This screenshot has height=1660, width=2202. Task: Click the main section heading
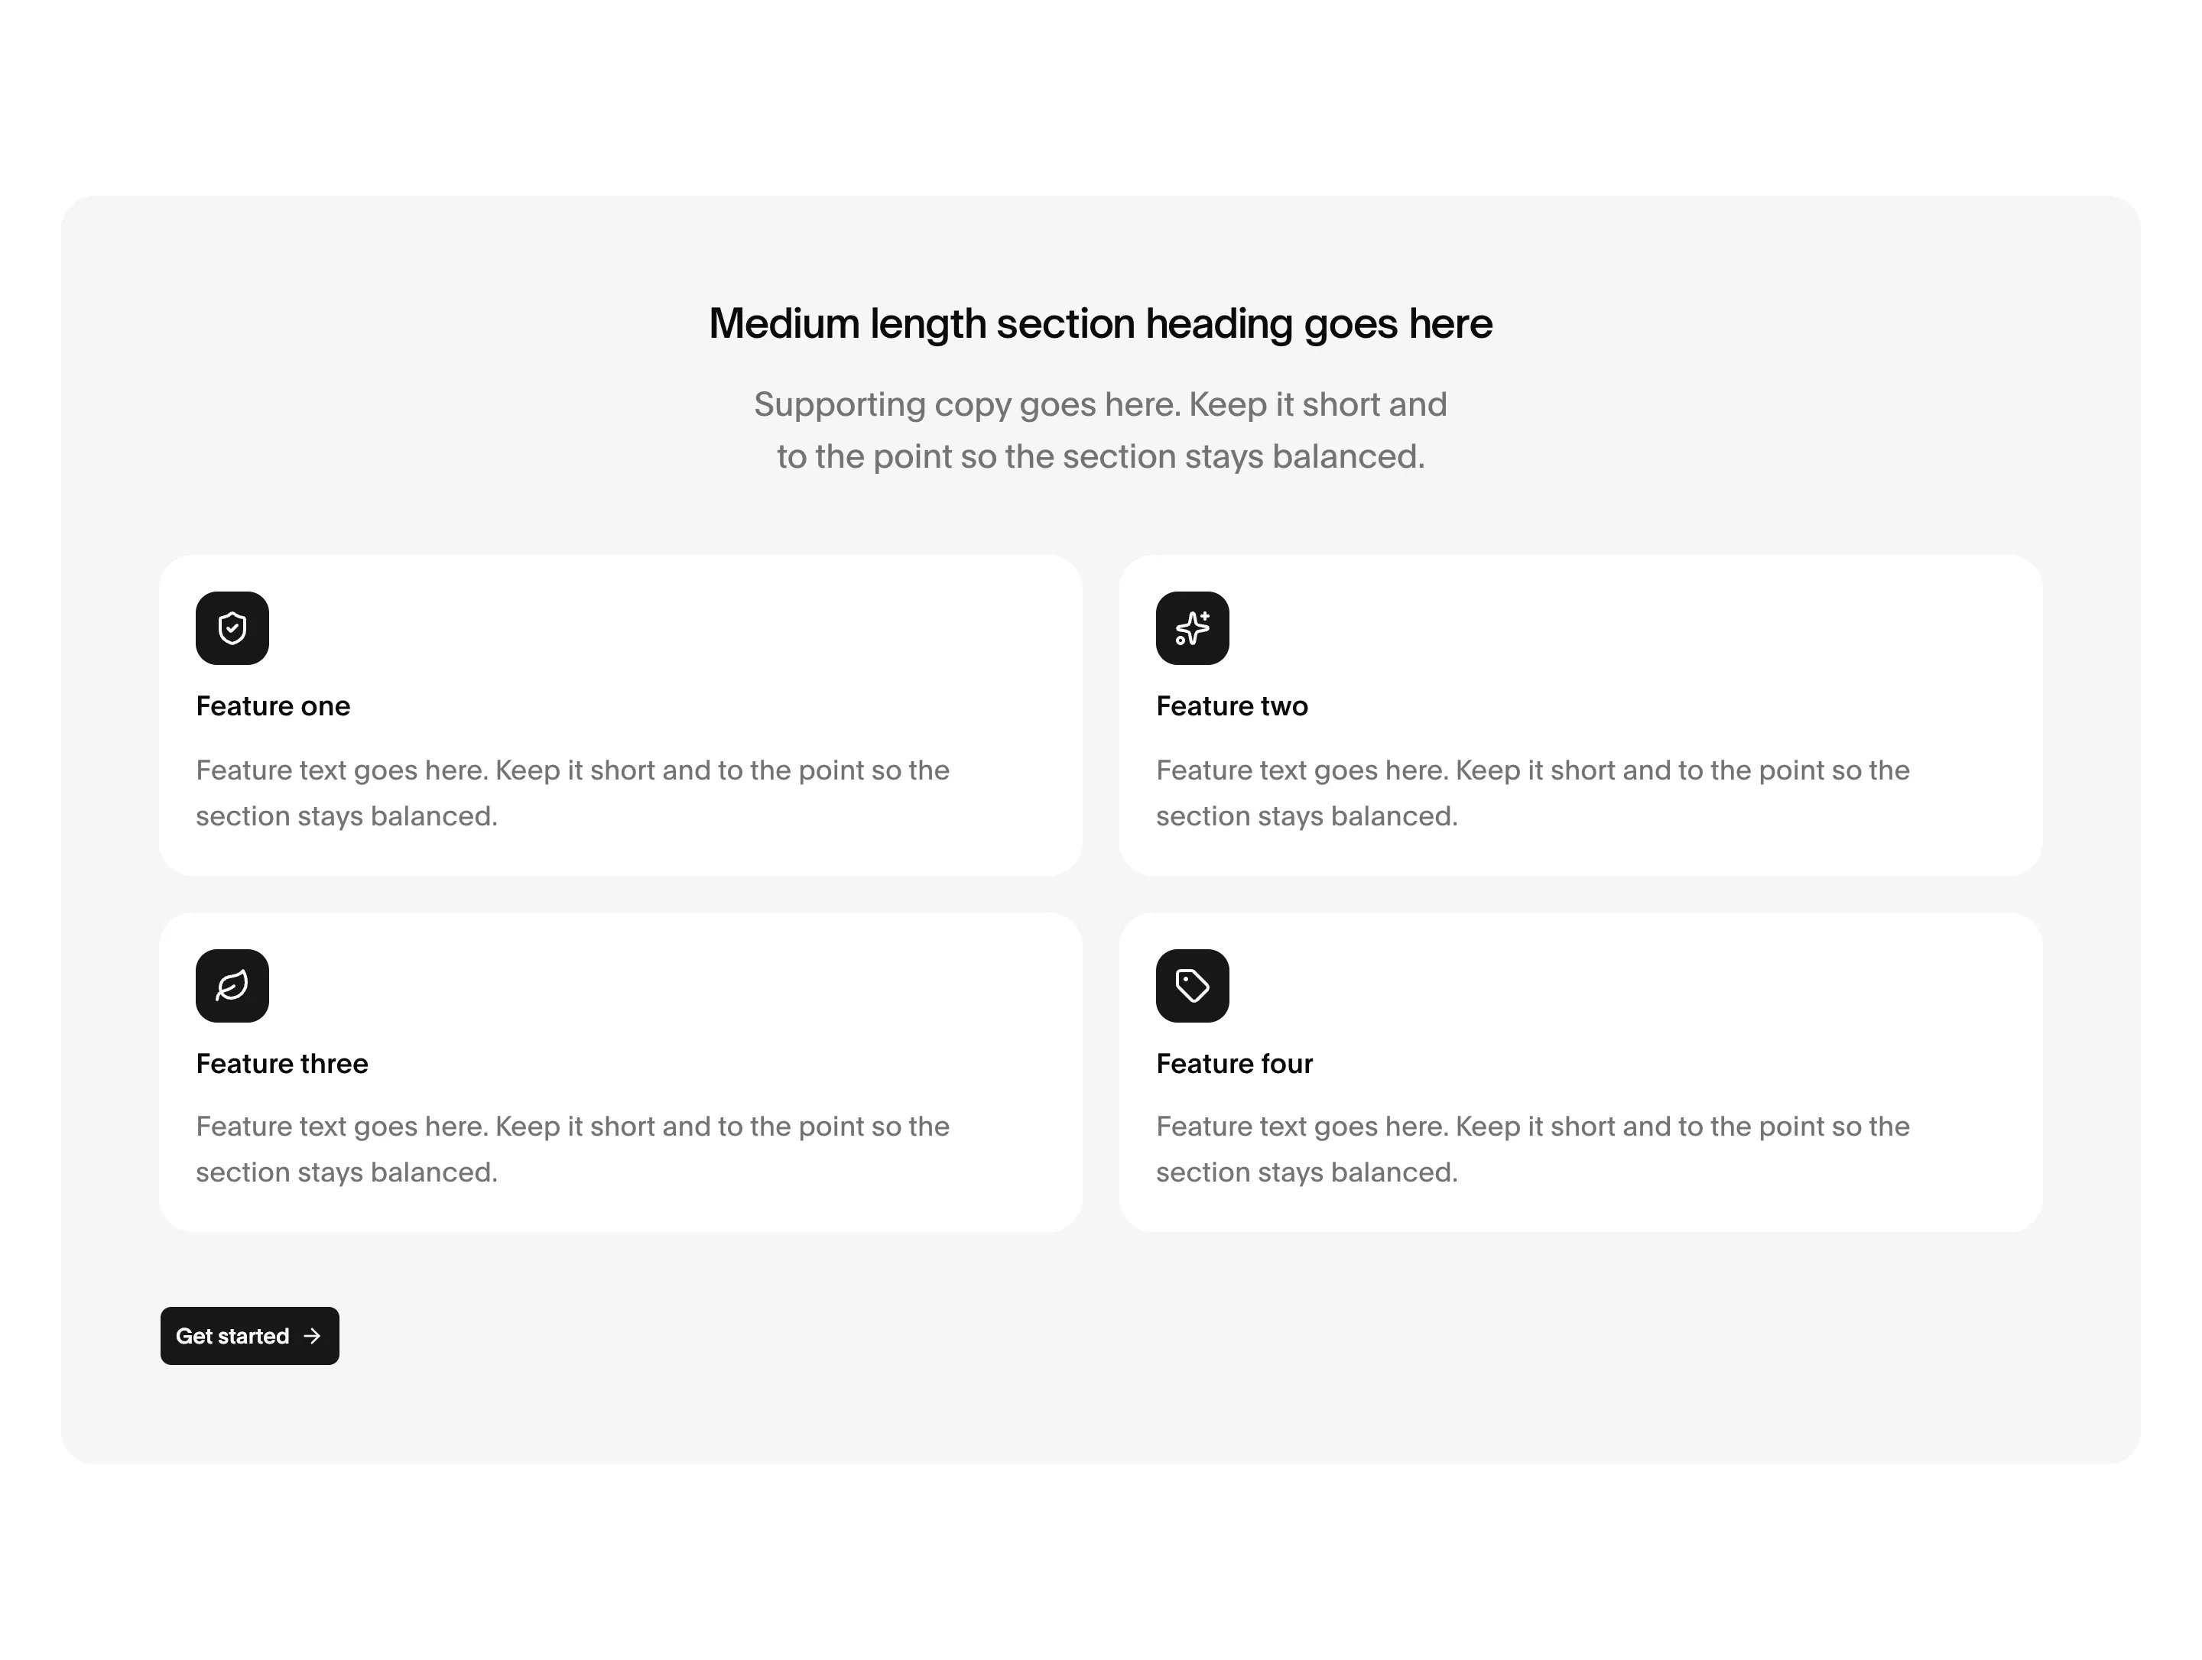(x=1100, y=325)
